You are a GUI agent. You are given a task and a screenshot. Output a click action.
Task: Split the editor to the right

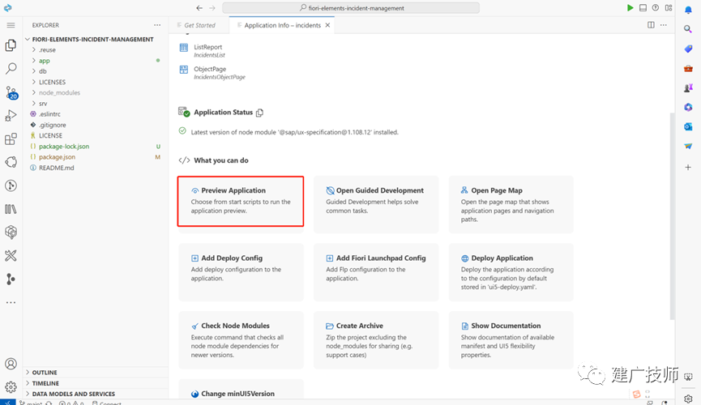651,25
